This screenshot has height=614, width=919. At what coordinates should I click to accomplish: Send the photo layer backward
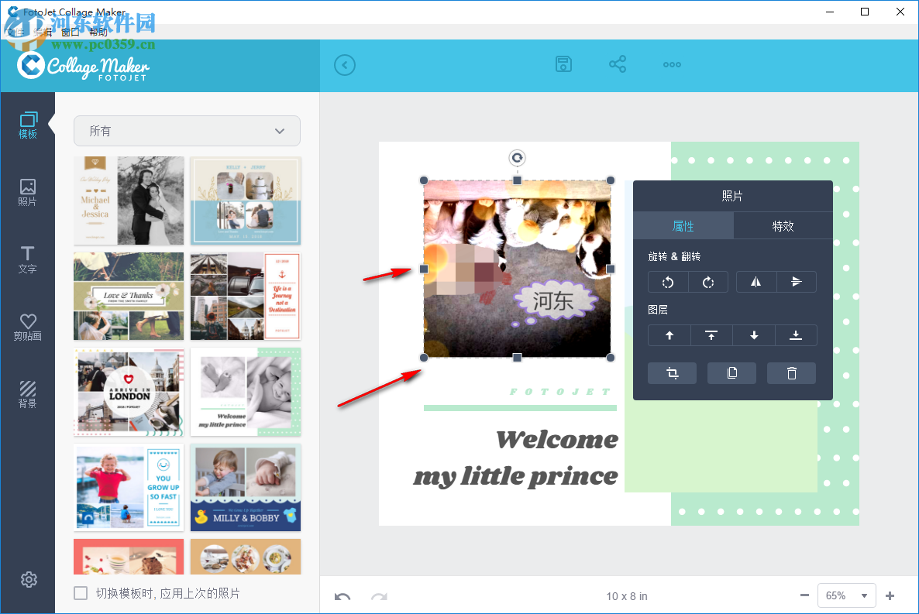tap(752, 335)
